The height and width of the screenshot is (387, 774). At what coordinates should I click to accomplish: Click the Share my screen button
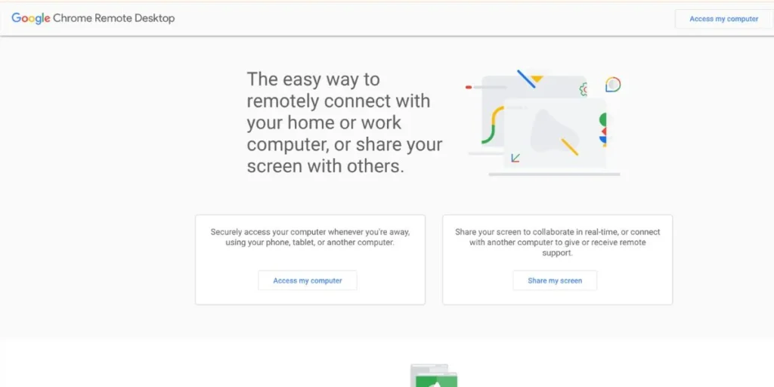555,280
